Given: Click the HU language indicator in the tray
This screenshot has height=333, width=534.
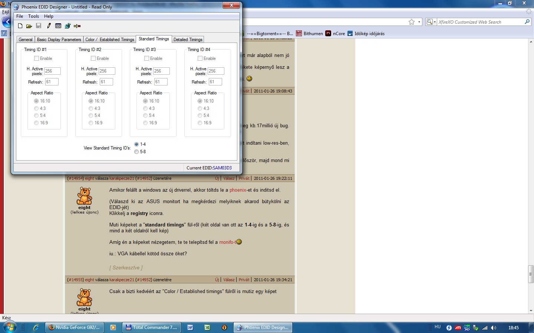Looking at the screenshot, I should coord(438,327).
